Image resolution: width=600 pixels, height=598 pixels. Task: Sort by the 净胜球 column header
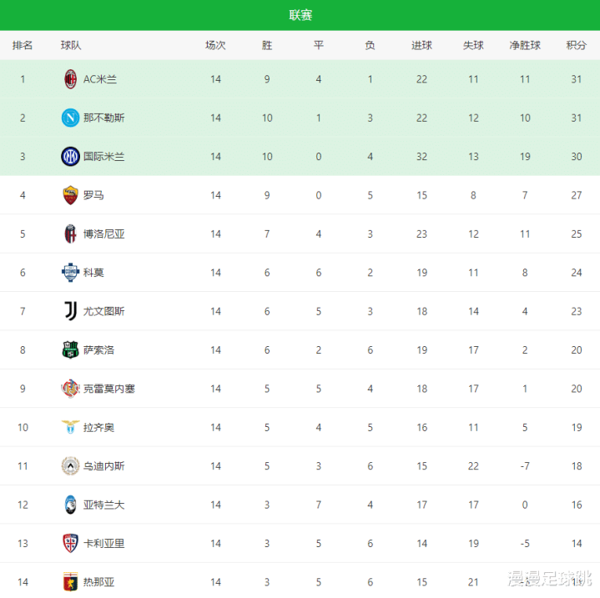[x=525, y=46]
